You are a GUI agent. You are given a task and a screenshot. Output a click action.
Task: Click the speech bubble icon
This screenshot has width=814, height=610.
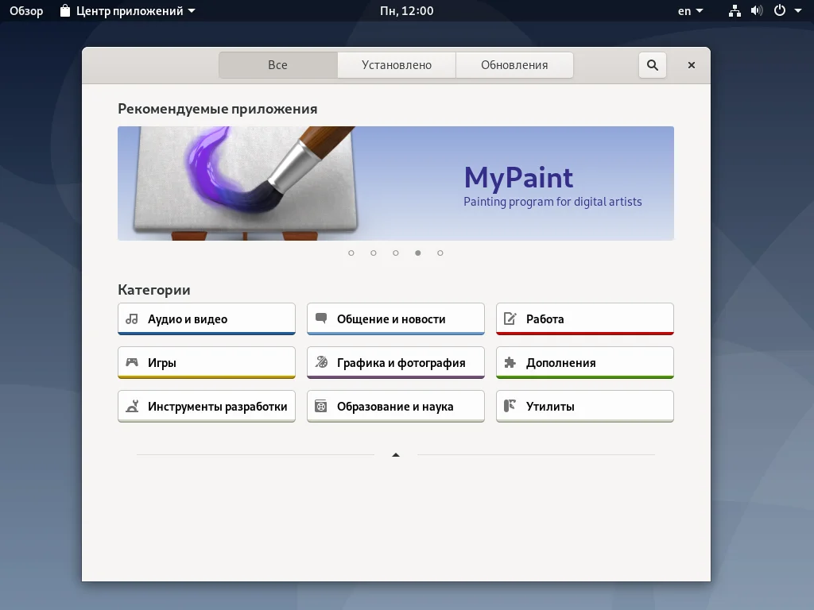321,318
